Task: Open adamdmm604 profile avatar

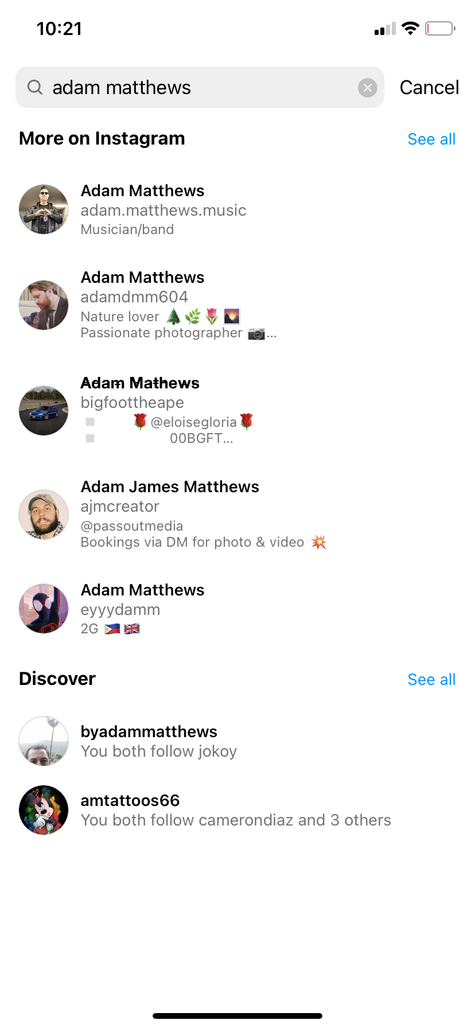Action: [44, 305]
